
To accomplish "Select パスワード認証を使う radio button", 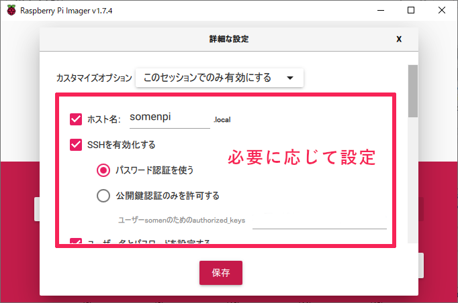I will point(103,170).
